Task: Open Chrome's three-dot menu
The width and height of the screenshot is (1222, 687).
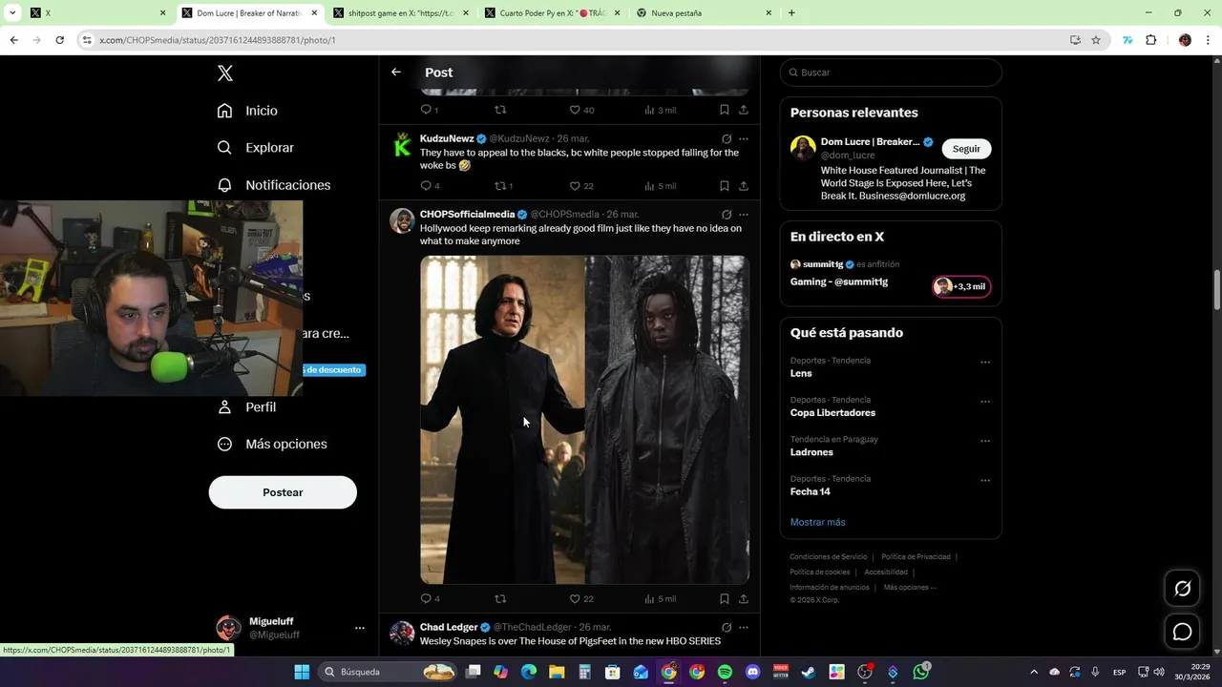Action: [x=1209, y=40]
